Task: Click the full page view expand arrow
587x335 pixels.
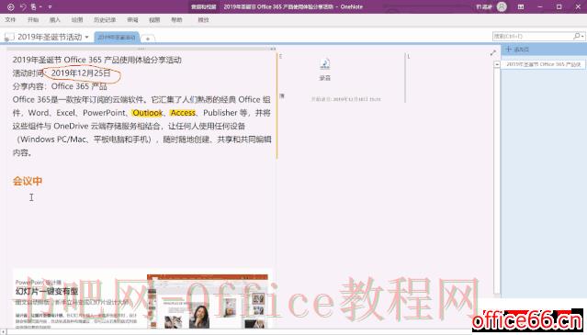Action: pyautogui.click(x=493, y=53)
